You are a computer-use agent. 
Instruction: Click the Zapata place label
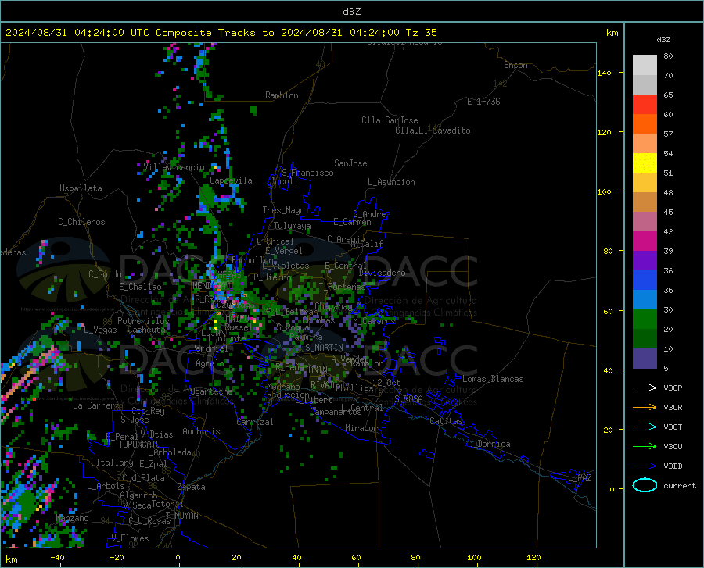(192, 487)
